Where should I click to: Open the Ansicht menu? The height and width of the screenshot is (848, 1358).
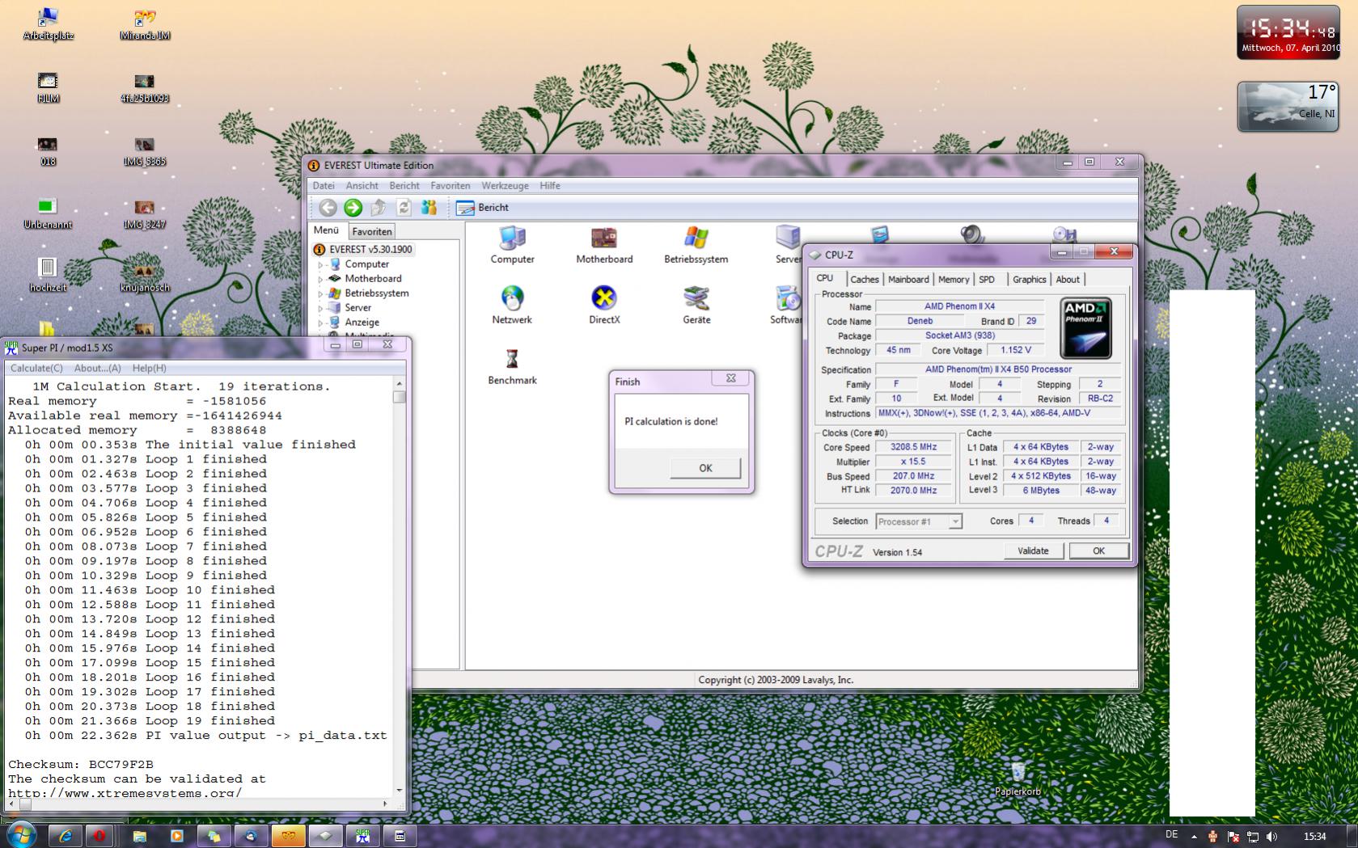[x=362, y=186]
